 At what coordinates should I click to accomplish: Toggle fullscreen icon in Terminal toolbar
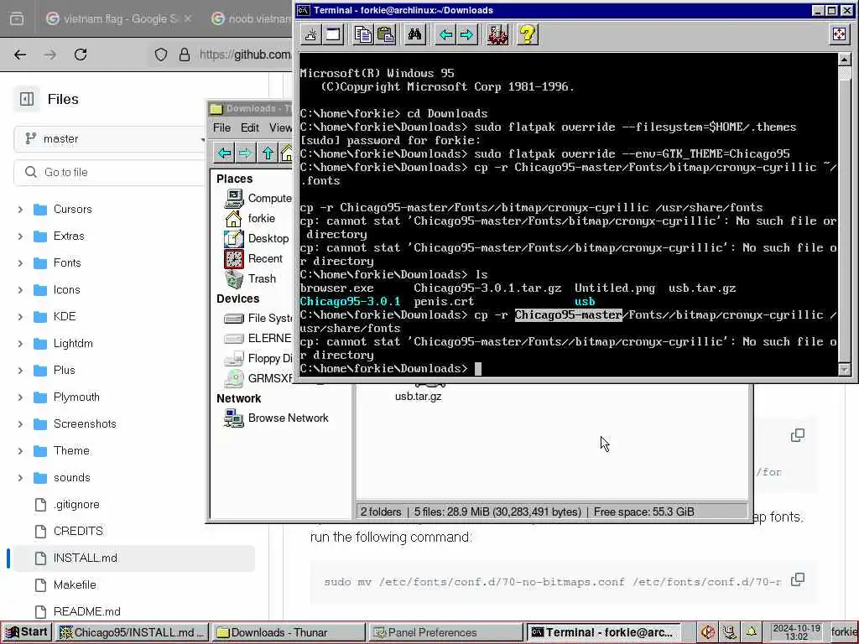839,34
